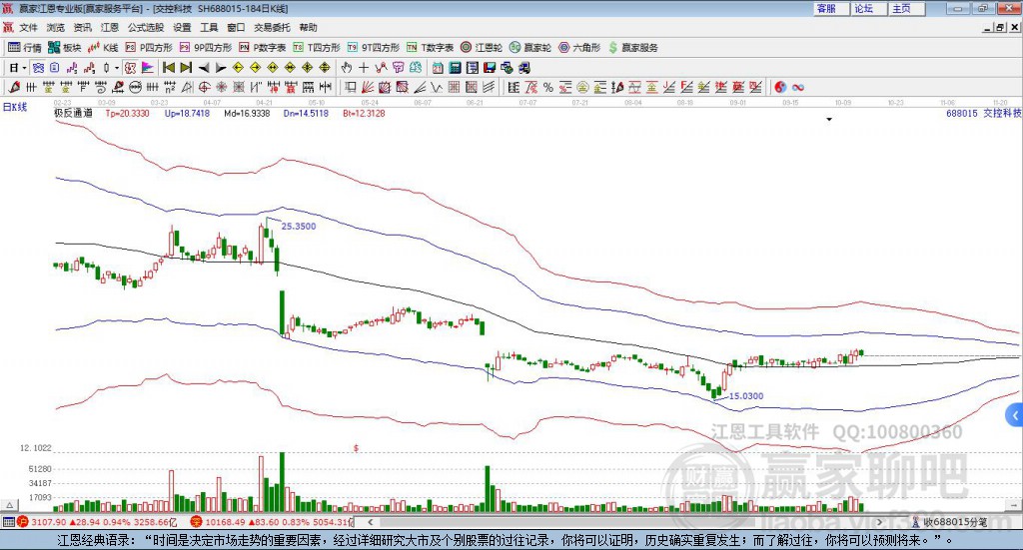Image resolution: width=1023 pixels, height=550 pixels.
Task: Click the blue infinity symbol icon
Action: (798, 87)
